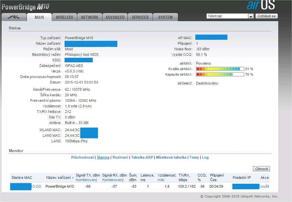Open the Stanice monitor link
The width and height of the screenshot is (292, 202).
coord(103,157)
